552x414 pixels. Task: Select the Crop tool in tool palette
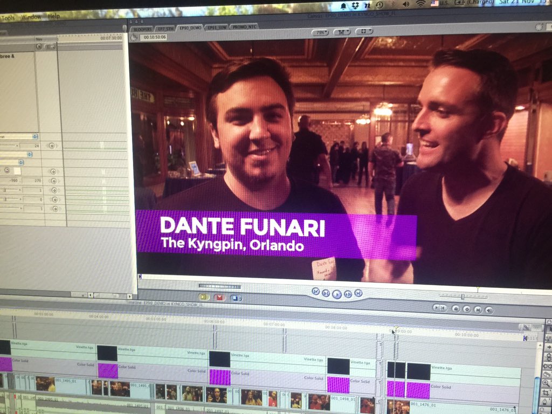coord(546,392)
